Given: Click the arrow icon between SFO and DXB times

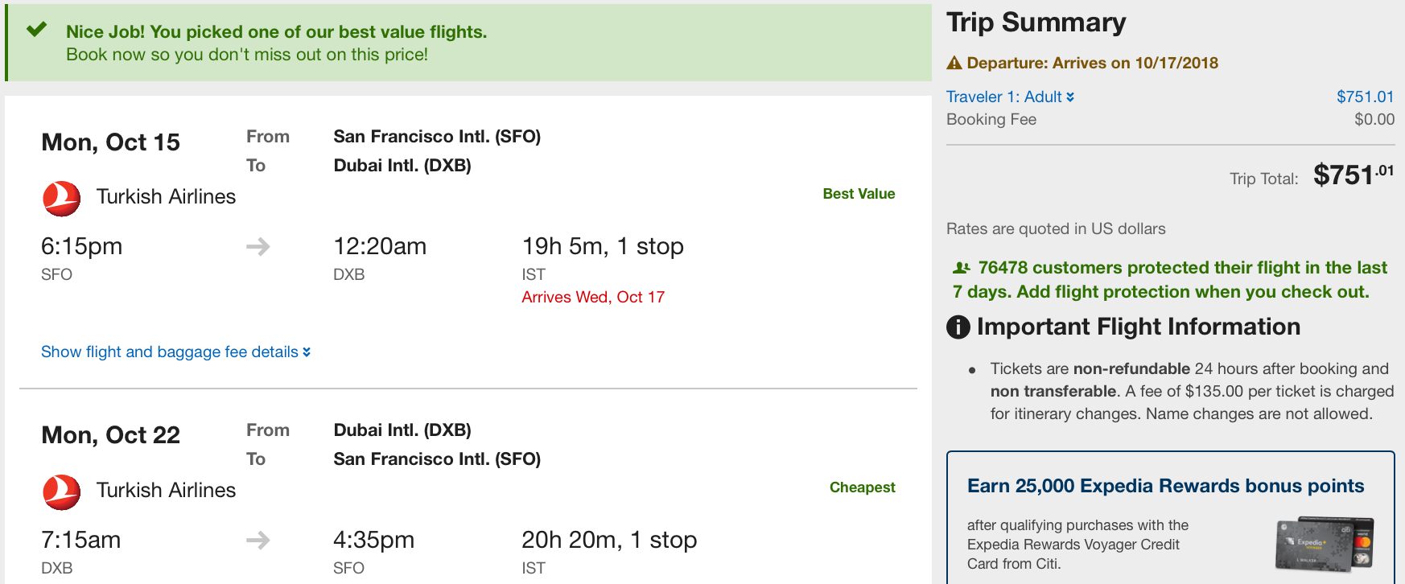Looking at the screenshot, I should click(x=258, y=246).
